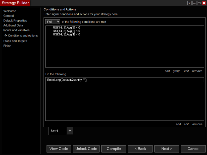The height and width of the screenshot is (155, 207).
Task: Close the Strategy Builder window
Action: 204,3
